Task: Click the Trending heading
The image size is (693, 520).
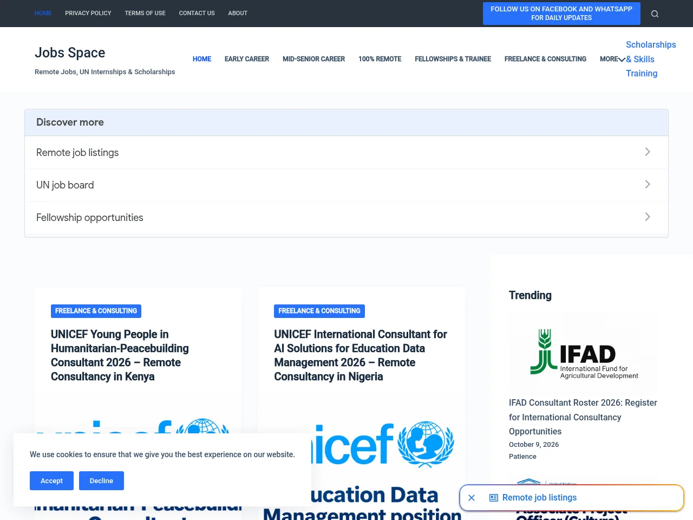Action: coord(530,295)
